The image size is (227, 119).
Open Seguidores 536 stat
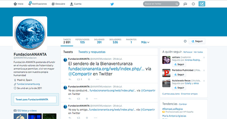point(115,41)
